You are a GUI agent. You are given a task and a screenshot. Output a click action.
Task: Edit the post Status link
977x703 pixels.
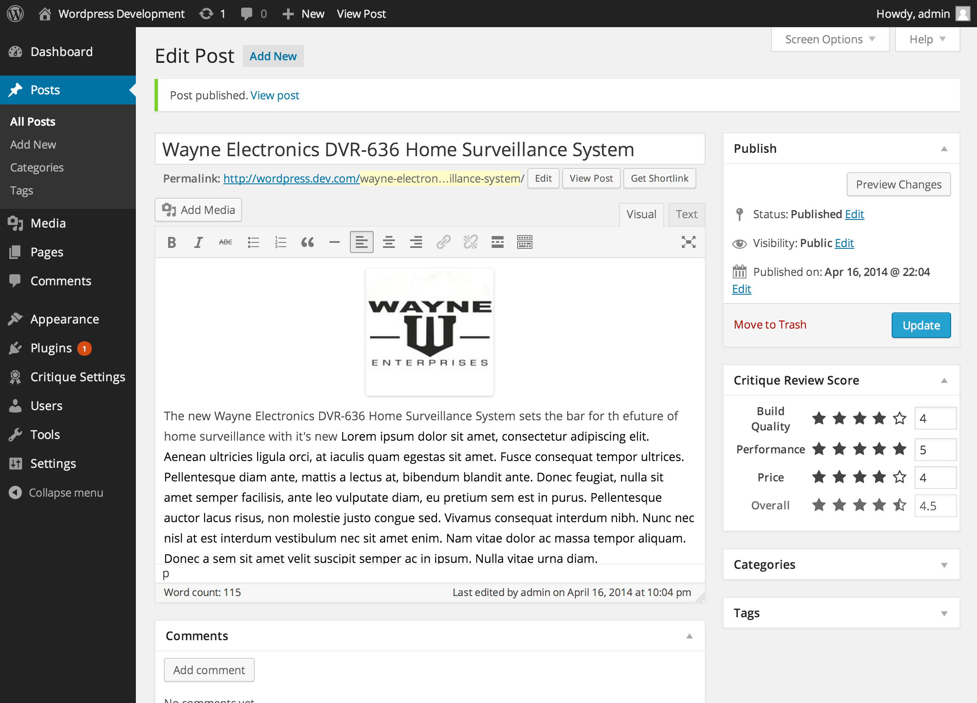point(854,214)
